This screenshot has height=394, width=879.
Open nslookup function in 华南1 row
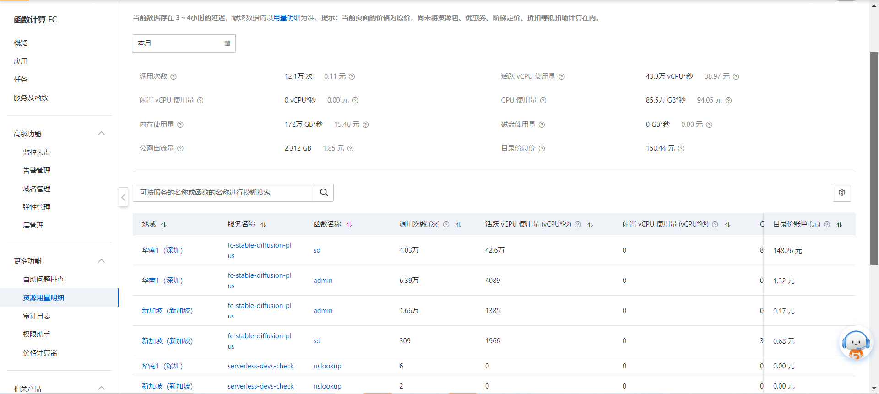coord(327,366)
